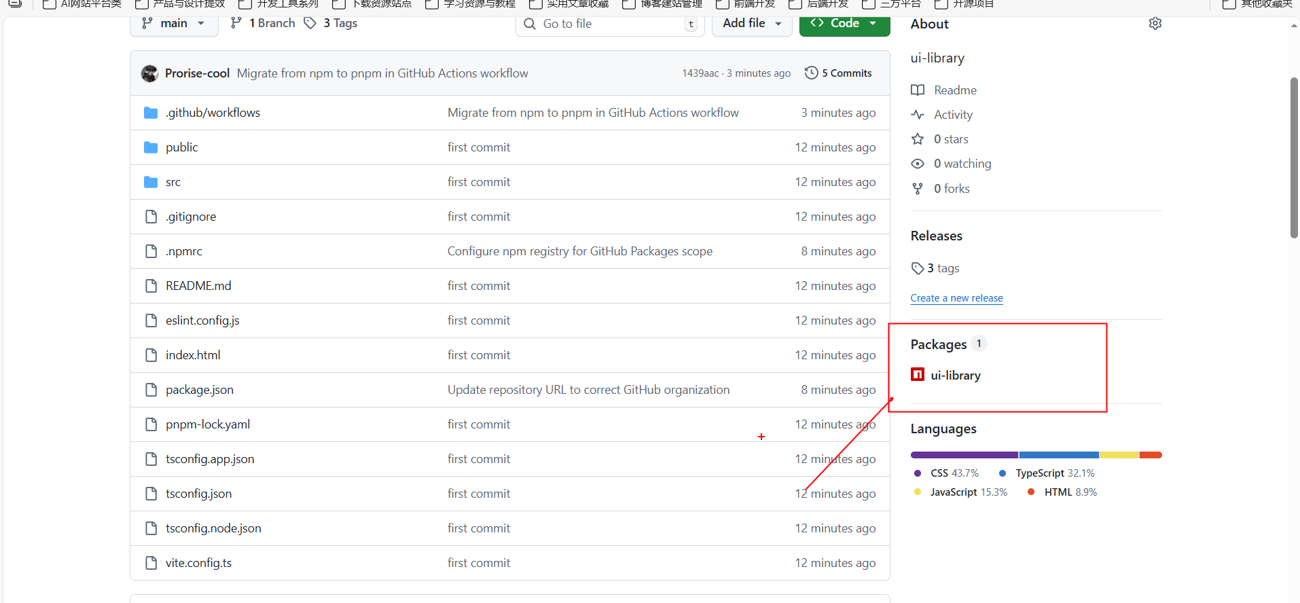Click the page vertical scrollbar
The height and width of the screenshot is (603, 1300).
tap(1294, 158)
